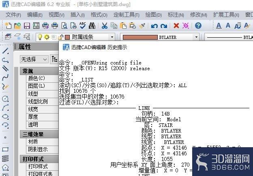Screen dimensions: 253x176
Task: Open the 标注(N) menu
Action: 176,15
